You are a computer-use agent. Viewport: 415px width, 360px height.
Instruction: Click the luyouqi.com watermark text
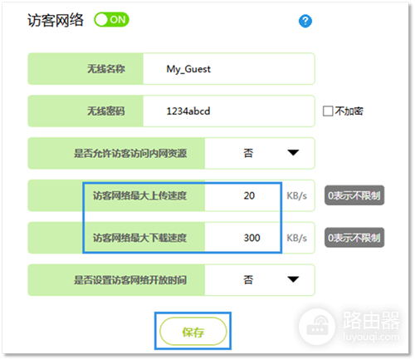coord(371,337)
